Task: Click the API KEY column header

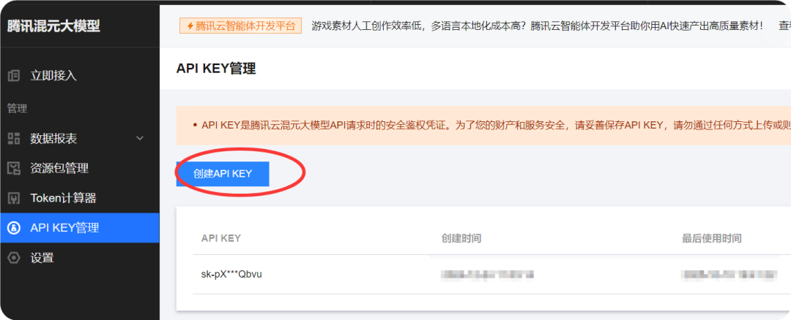Action: 221,238
